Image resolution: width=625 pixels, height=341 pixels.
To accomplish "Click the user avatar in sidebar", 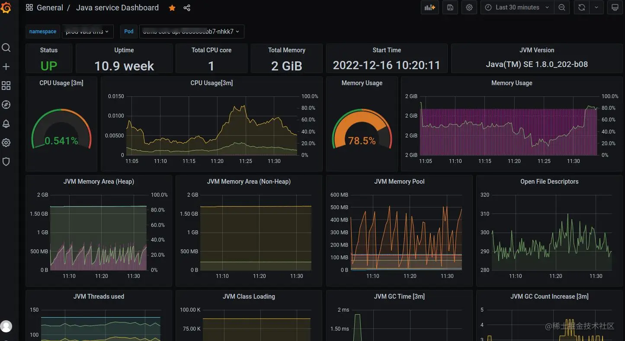I will tap(6, 326).
